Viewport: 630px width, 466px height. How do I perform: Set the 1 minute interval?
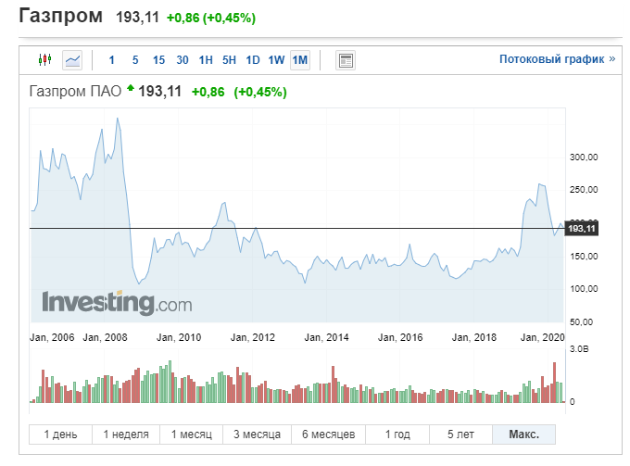(112, 60)
